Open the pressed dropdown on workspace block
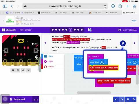 (x=133, y=56)
